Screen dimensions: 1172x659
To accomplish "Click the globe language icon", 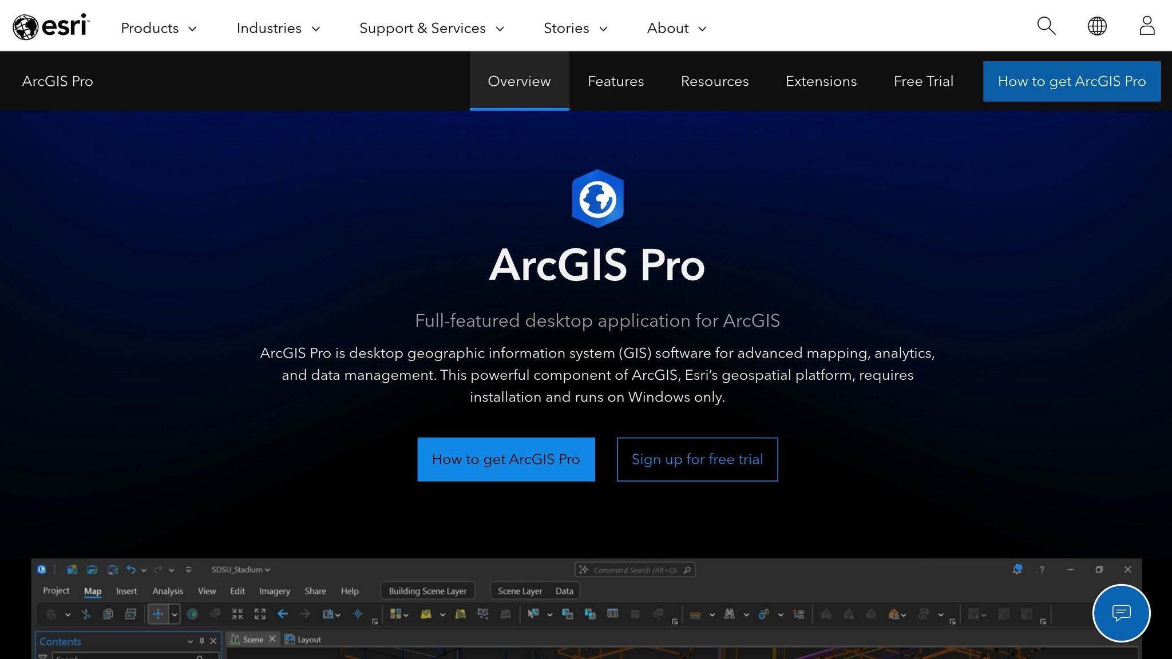I will point(1097,25).
